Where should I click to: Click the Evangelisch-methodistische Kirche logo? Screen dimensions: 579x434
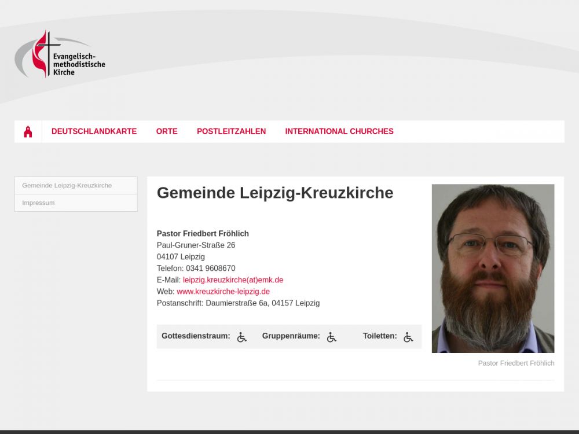point(60,54)
